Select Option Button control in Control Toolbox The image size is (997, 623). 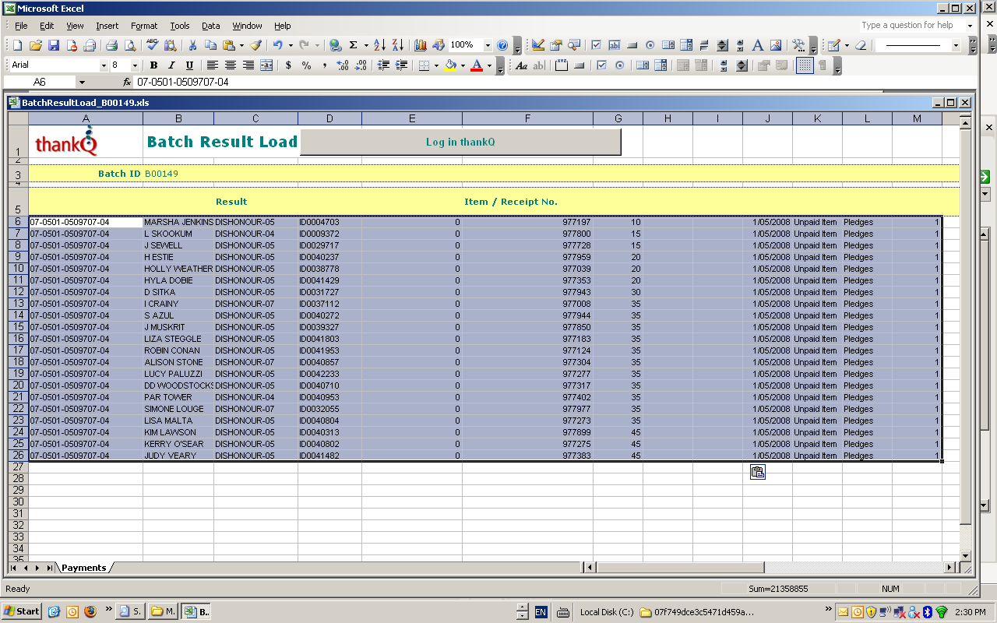pyautogui.click(x=650, y=45)
